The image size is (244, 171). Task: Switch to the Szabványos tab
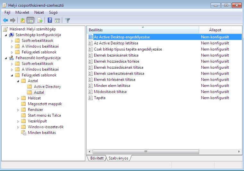coord(118,158)
